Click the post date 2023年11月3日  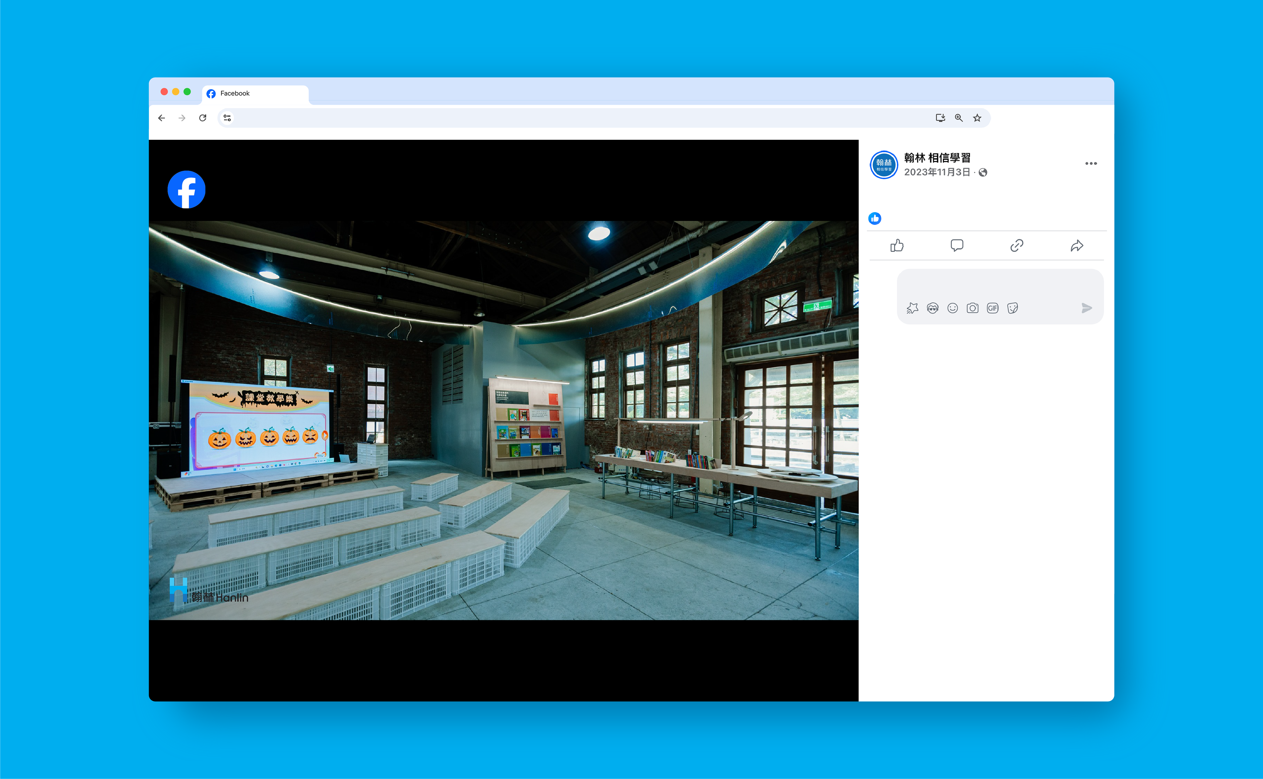(937, 172)
